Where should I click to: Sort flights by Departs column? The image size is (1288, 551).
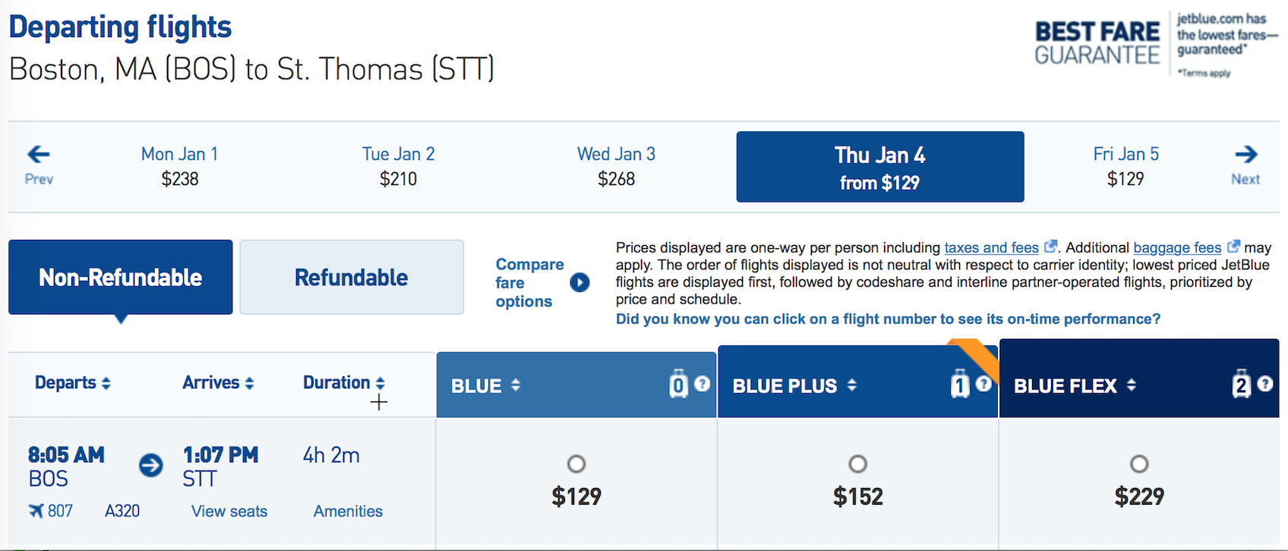(73, 383)
